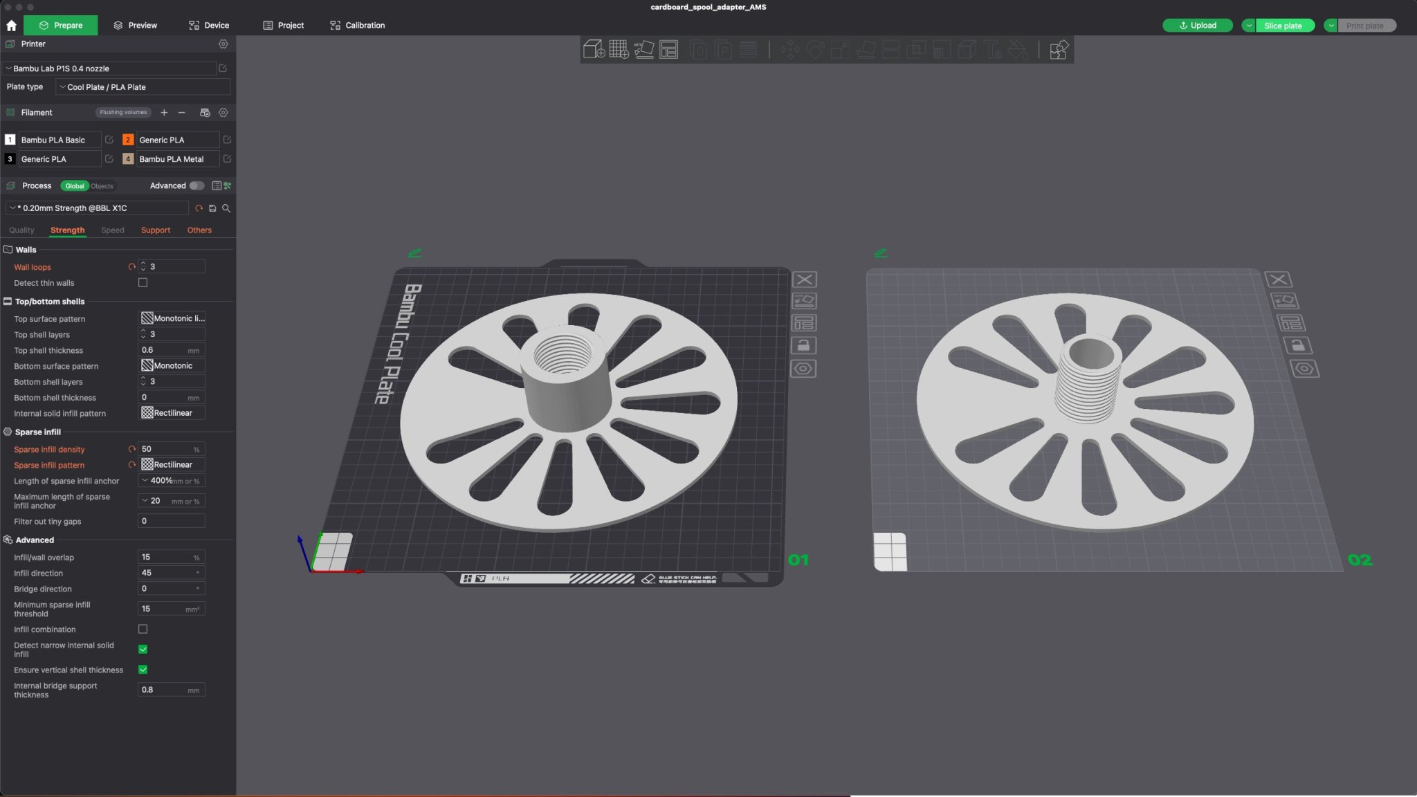Open the Preview tab
This screenshot has width=1417, height=797.
click(x=135, y=26)
